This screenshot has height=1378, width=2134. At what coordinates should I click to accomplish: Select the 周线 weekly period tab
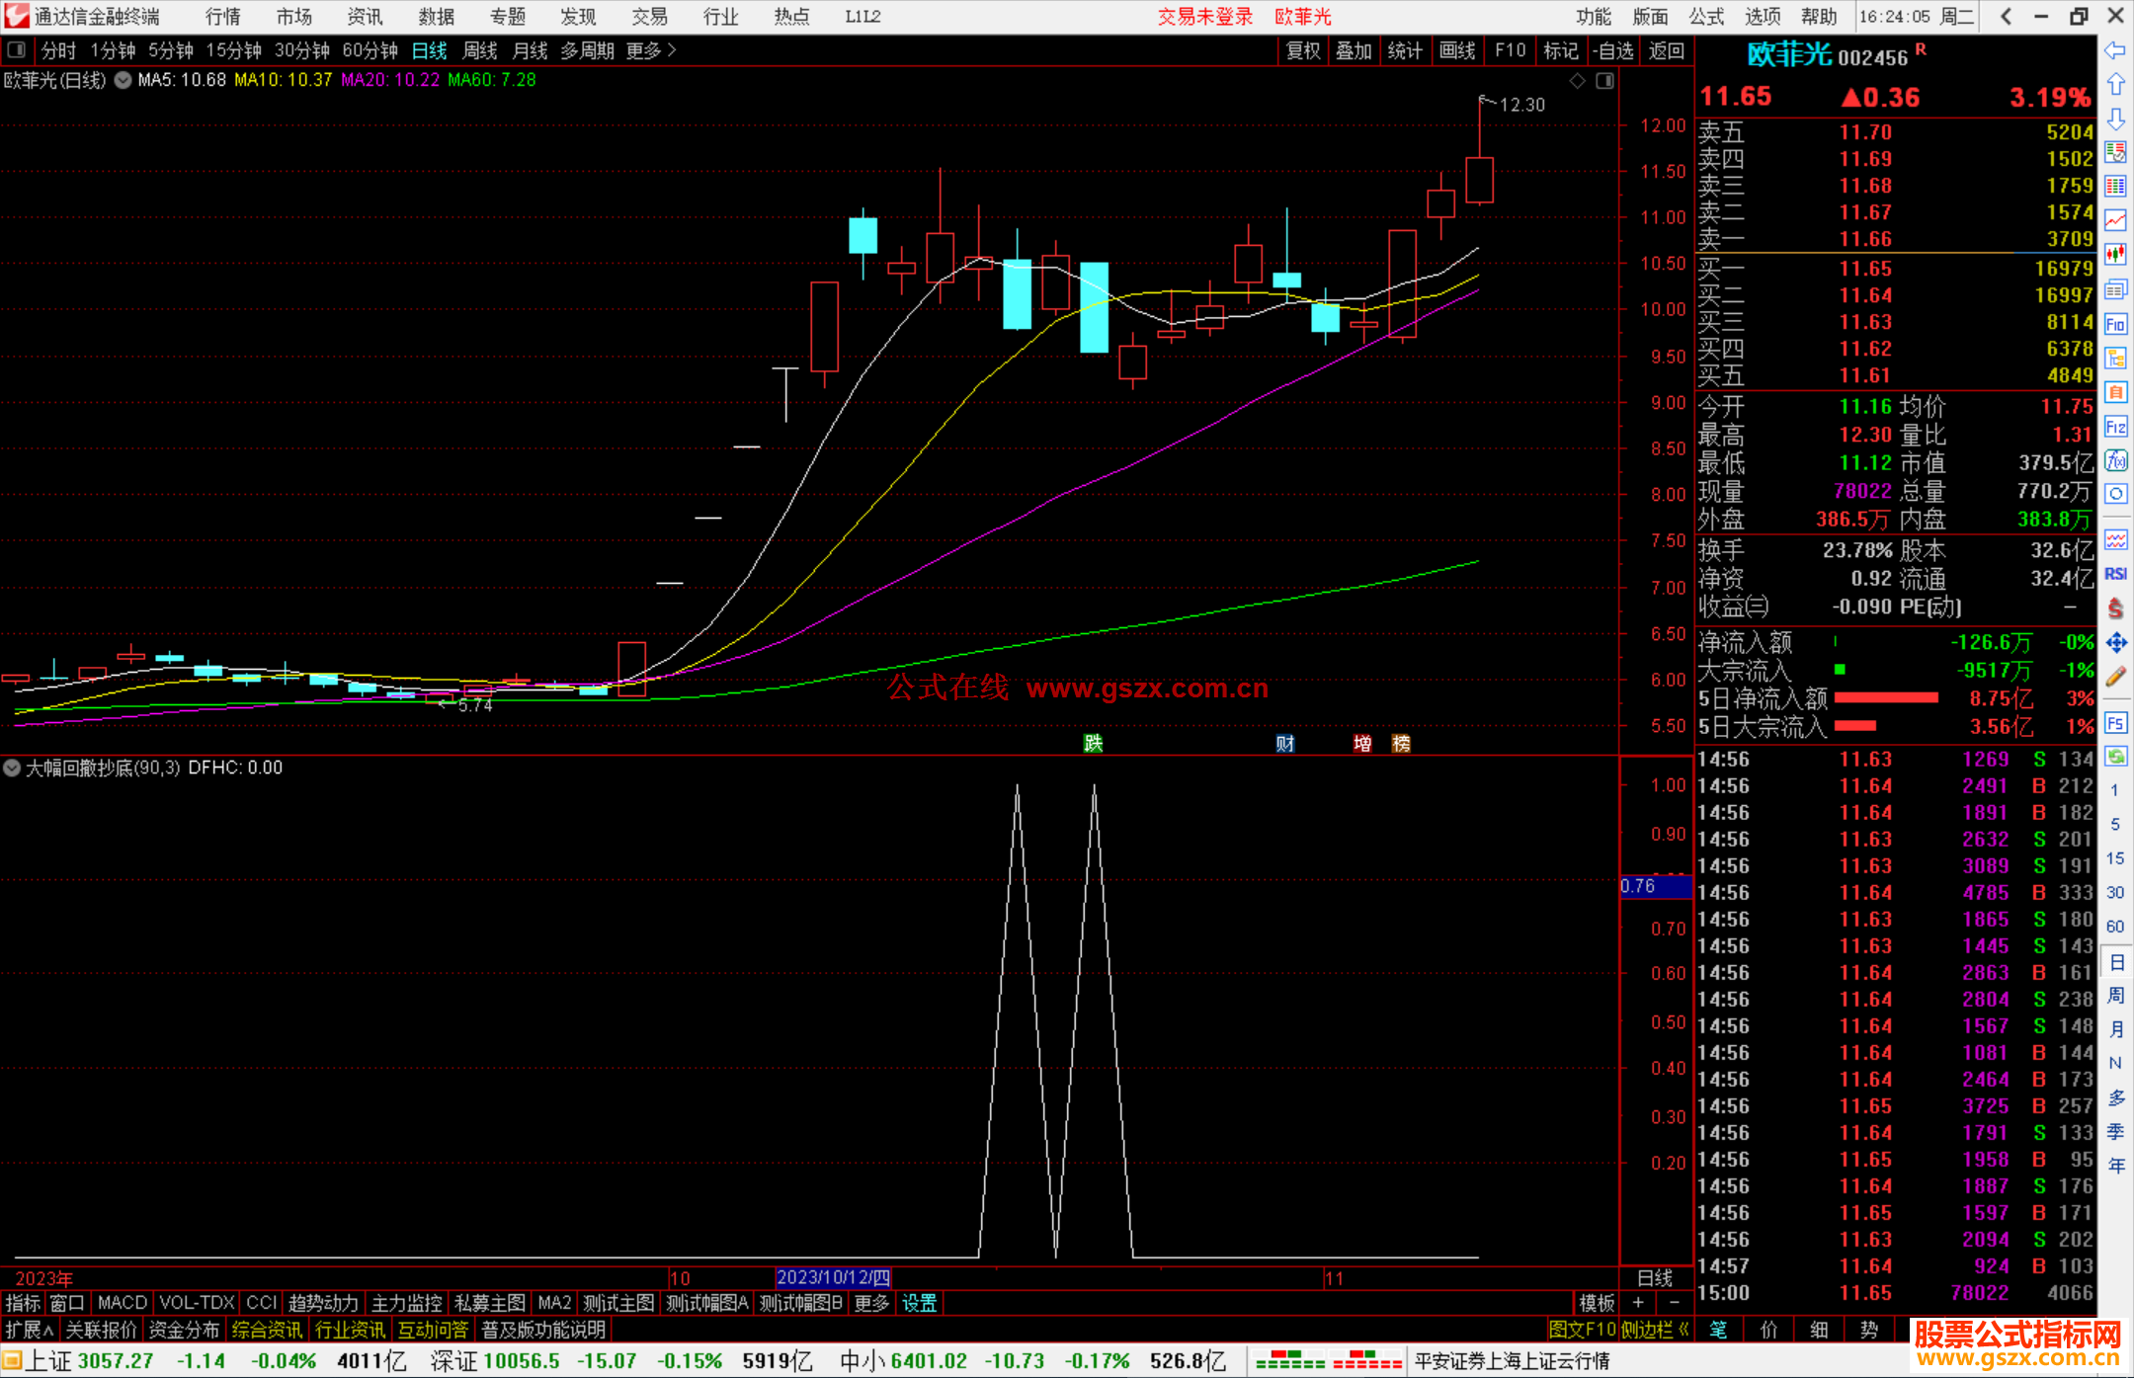[480, 50]
